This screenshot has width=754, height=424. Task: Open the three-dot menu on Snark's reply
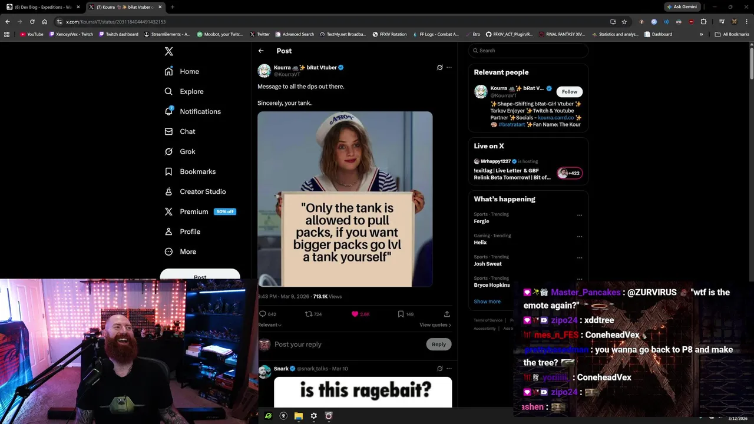449,369
